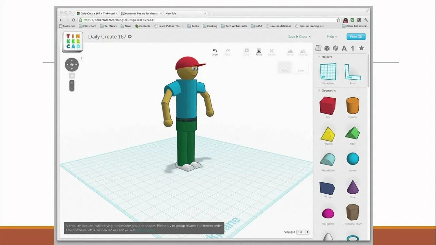Open the Learn Python bookmark

[x=169, y=26]
